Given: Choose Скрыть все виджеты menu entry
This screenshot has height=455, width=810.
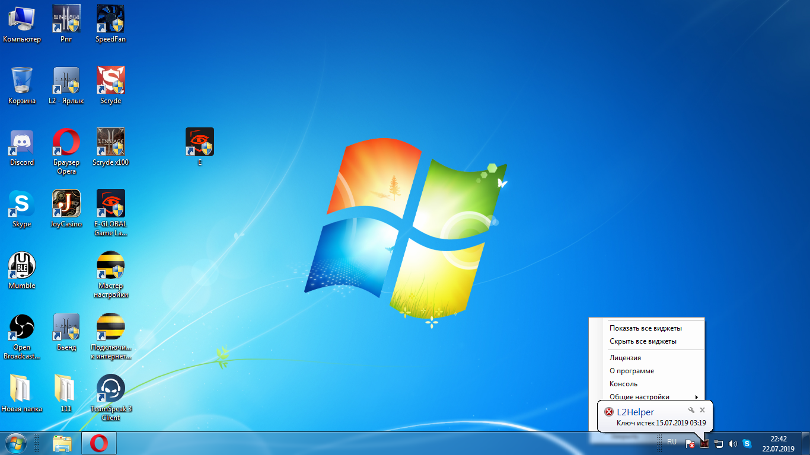Looking at the screenshot, I should point(643,341).
